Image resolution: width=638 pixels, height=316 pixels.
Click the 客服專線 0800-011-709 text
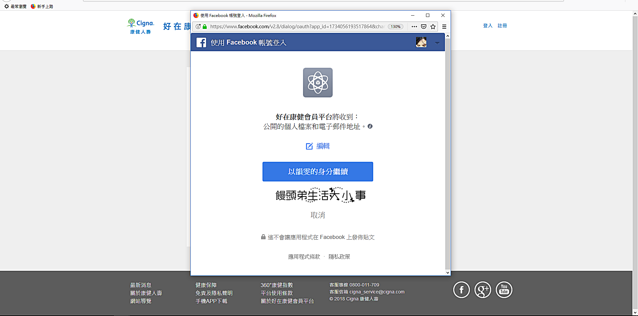[354, 285]
